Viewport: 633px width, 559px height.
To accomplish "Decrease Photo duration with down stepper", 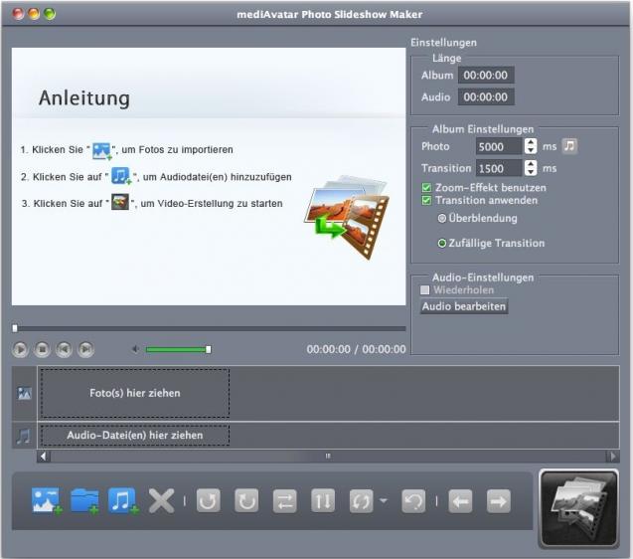I will point(531,150).
